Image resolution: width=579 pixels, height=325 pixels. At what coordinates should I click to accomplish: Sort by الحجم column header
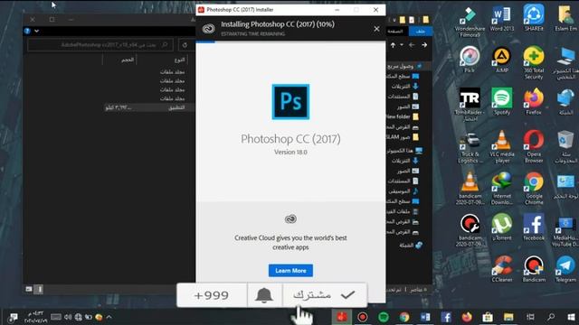tap(128, 60)
